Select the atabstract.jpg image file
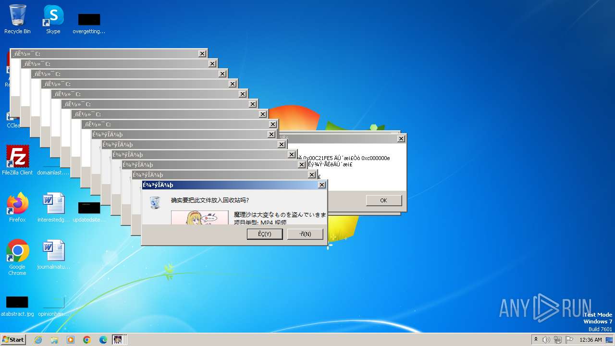 (x=17, y=306)
